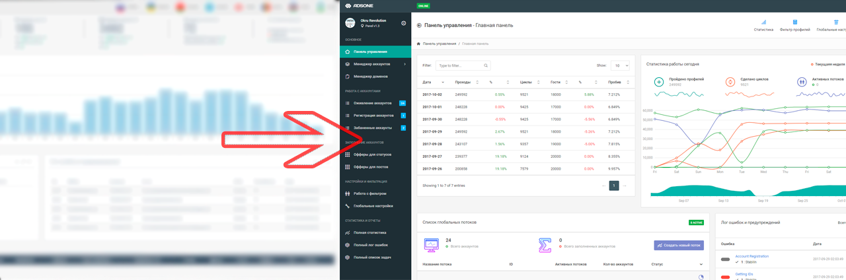Click the Активных потоков people icon

[801, 82]
